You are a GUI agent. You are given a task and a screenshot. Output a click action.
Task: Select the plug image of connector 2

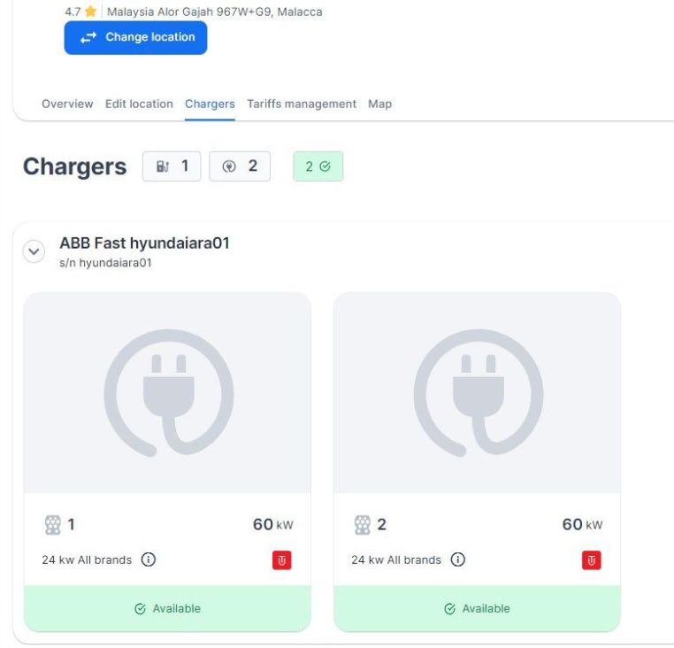[x=477, y=393]
